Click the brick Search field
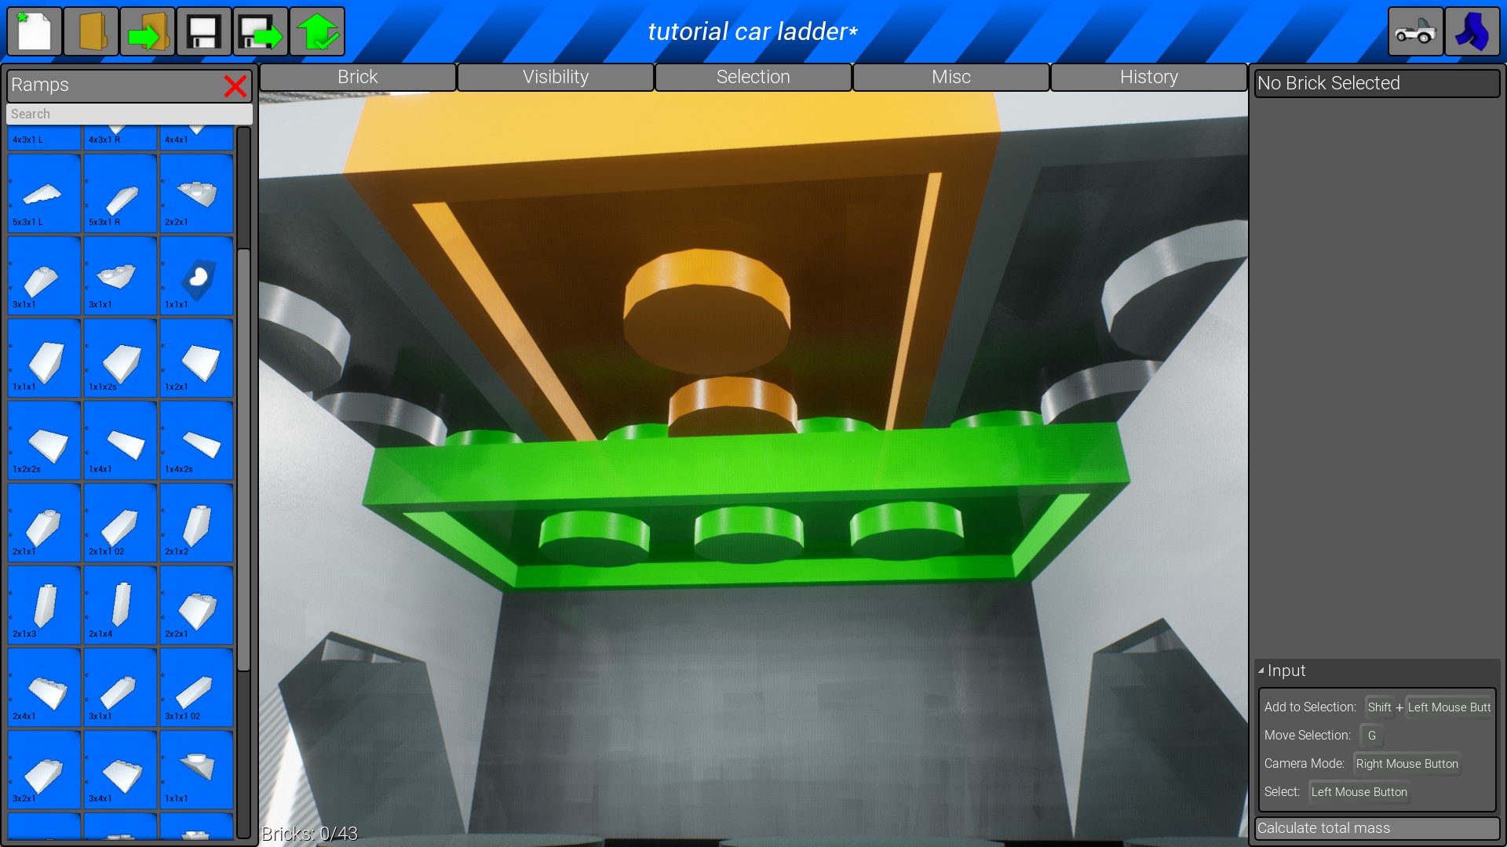The height and width of the screenshot is (847, 1507). coord(130,115)
